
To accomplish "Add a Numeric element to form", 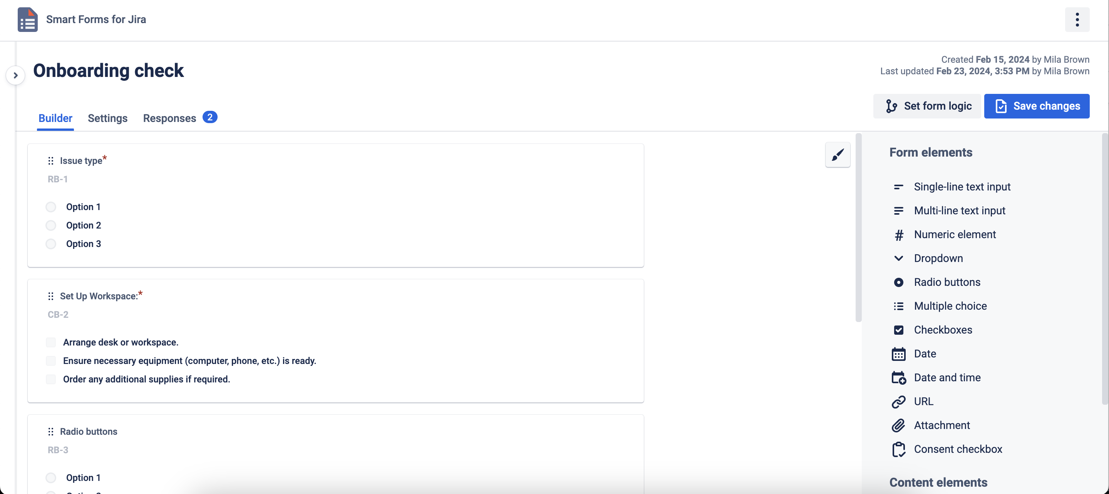I will [955, 235].
